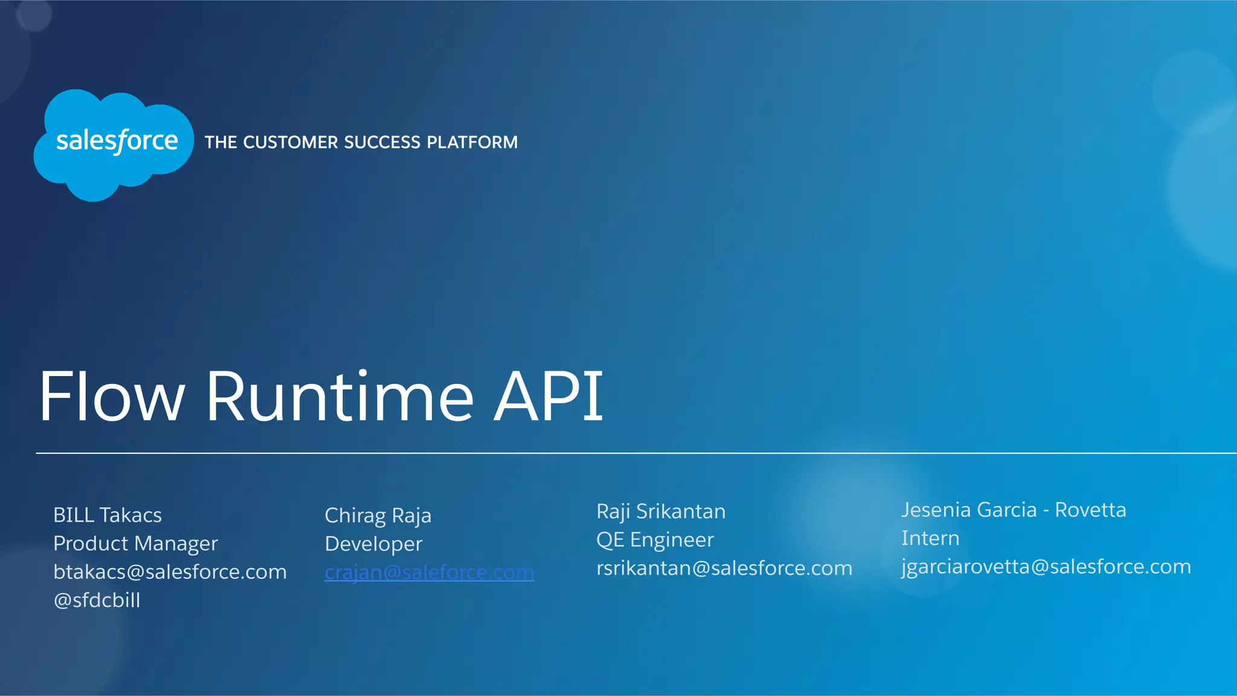Click btakacs@salesforce.com email text
The image size is (1237, 696).
pyautogui.click(x=170, y=572)
